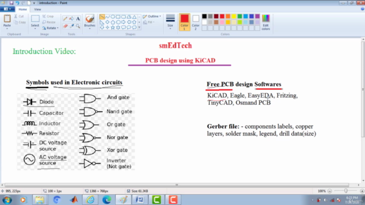Open the Brushes dropdown arrow
365x205 pixels.
click(90, 28)
